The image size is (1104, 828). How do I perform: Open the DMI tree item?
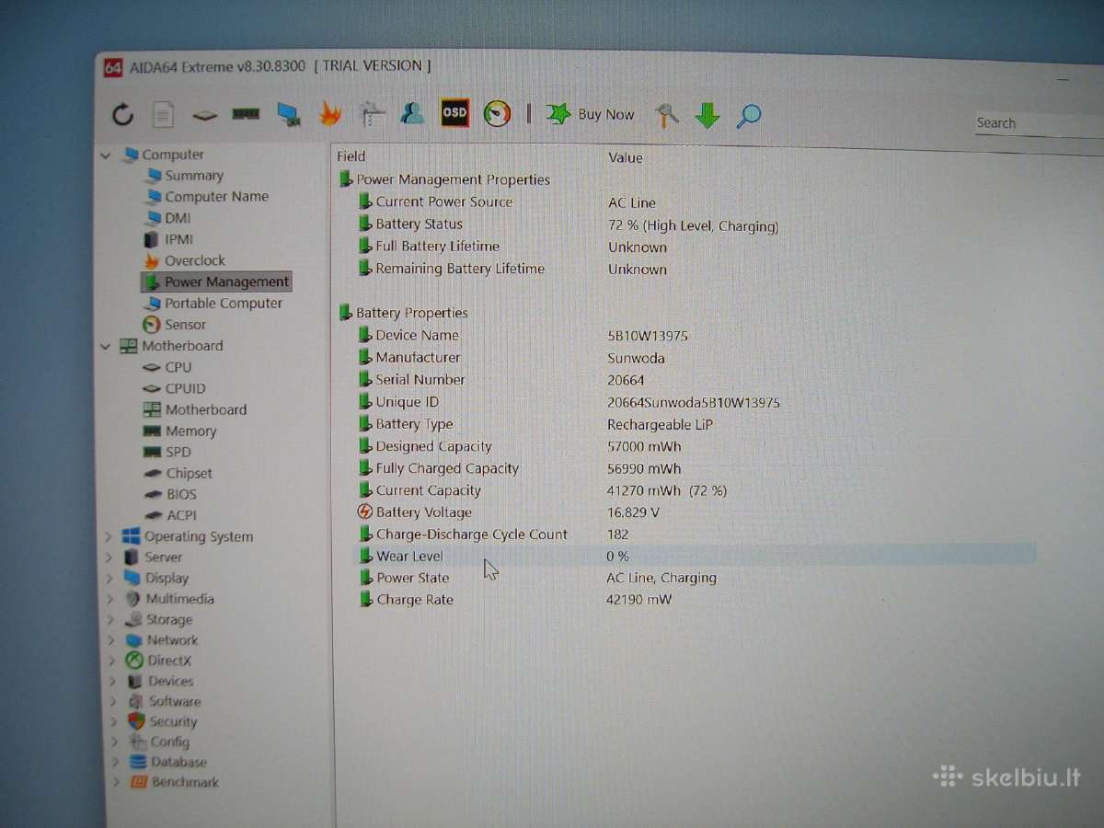point(167,218)
